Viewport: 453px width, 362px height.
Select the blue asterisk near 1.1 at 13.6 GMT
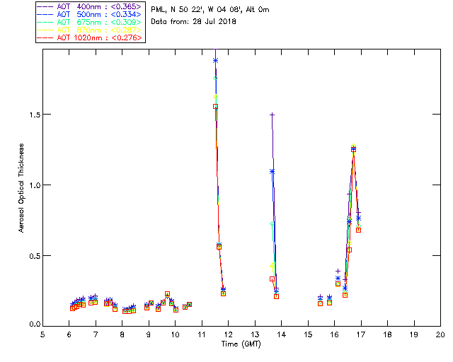[x=272, y=172]
